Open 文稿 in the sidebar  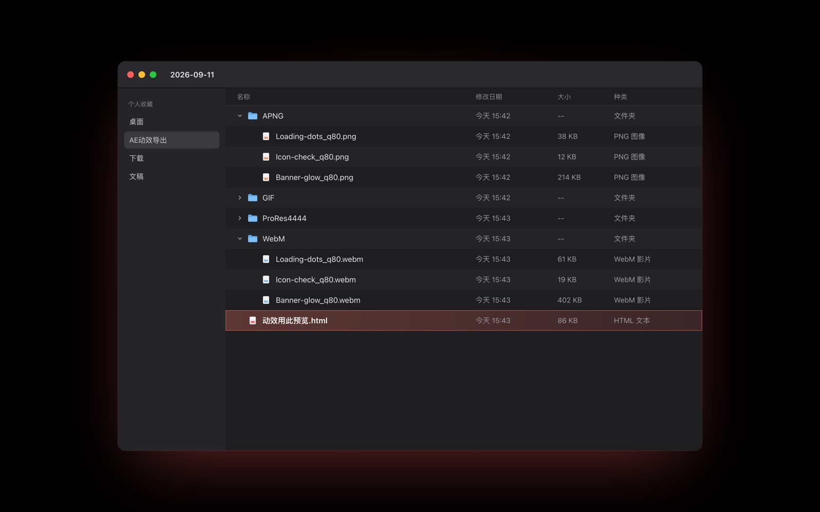click(172, 177)
